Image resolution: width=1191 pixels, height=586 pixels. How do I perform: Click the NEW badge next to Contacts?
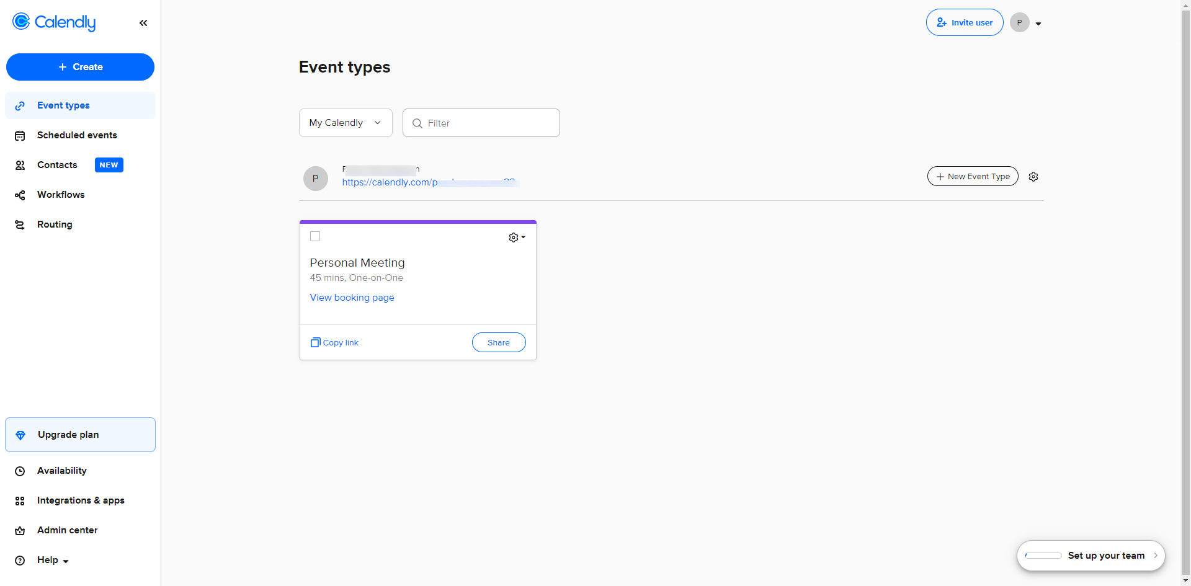tap(109, 165)
